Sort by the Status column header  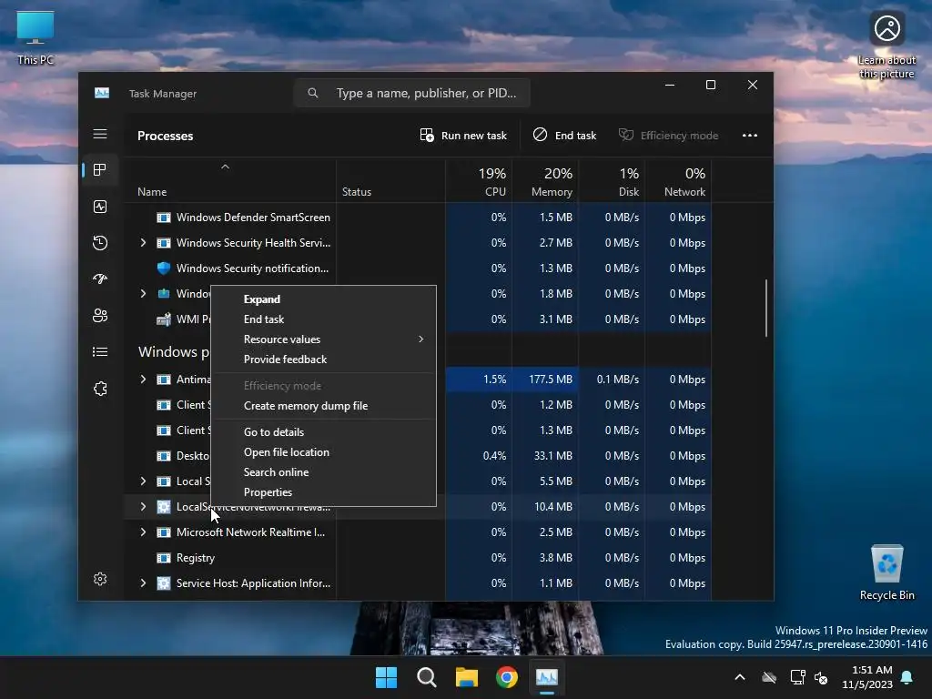tap(390, 181)
